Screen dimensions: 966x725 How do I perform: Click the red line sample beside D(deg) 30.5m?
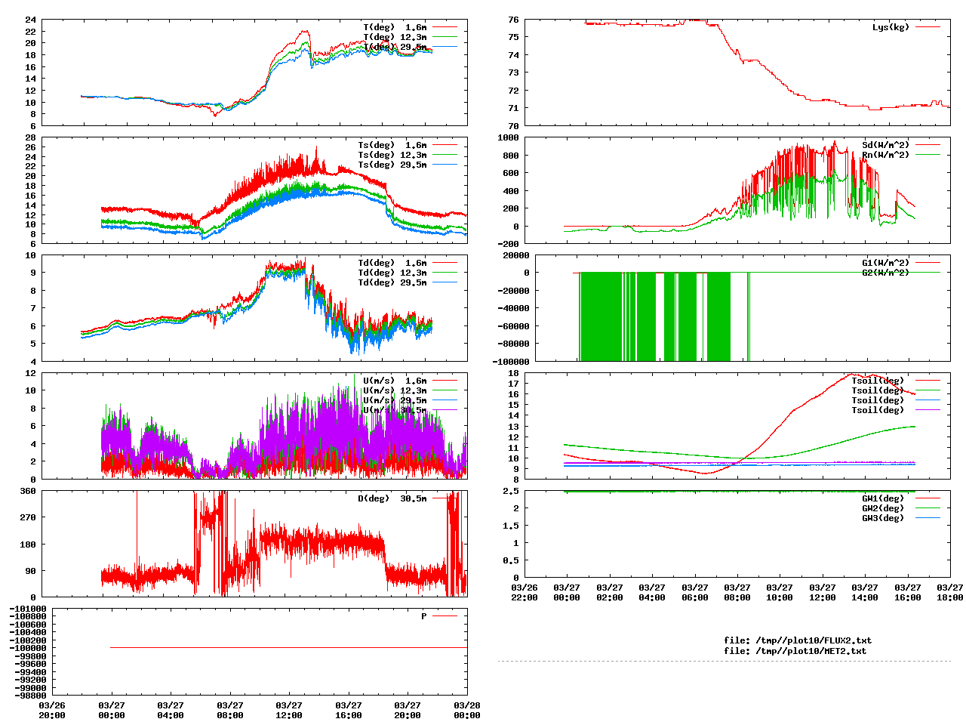445,498
